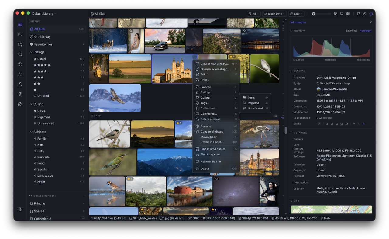Choose Rotate preview from context menu
Image resolution: width=389 pixels, height=239 pixels.
click(216, 119)
